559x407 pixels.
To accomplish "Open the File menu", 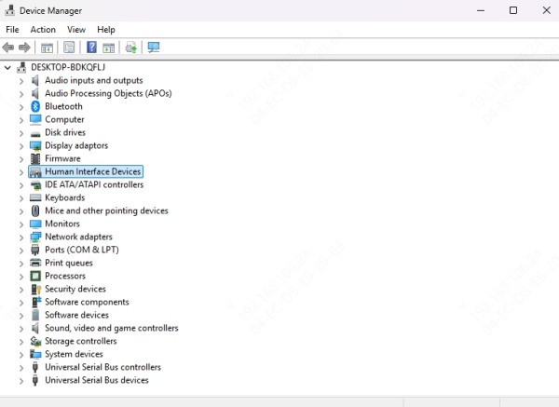I will 12,30.
